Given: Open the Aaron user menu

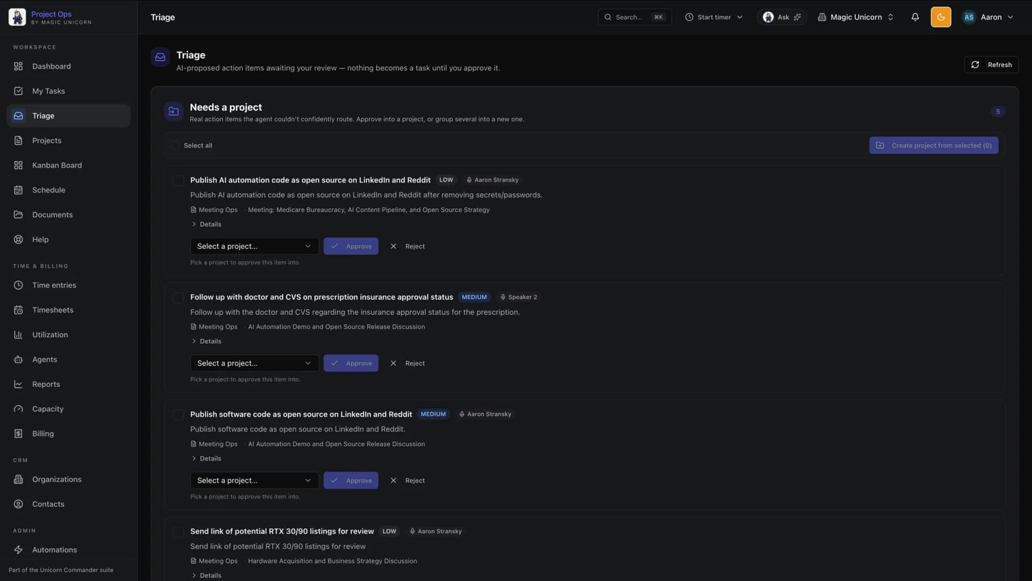Looking at the screenshot, I should 988,17.
